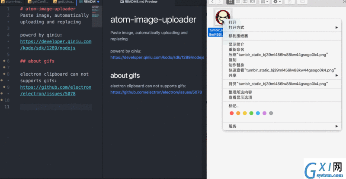Click the '## about gifs' line in editor

[x=37, y=61]
